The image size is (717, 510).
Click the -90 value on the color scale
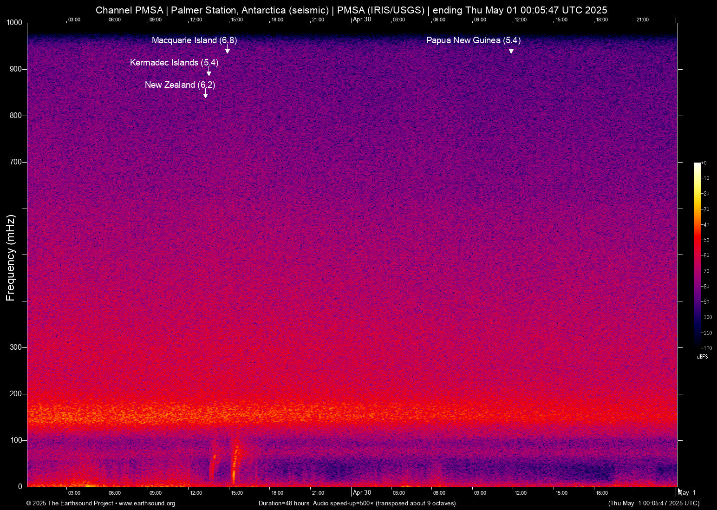click(x=705, y=302)
